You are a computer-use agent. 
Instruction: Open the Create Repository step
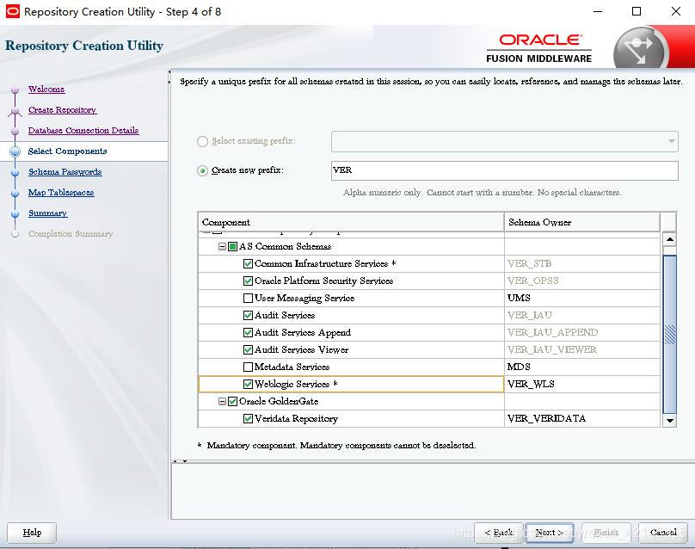62,109
